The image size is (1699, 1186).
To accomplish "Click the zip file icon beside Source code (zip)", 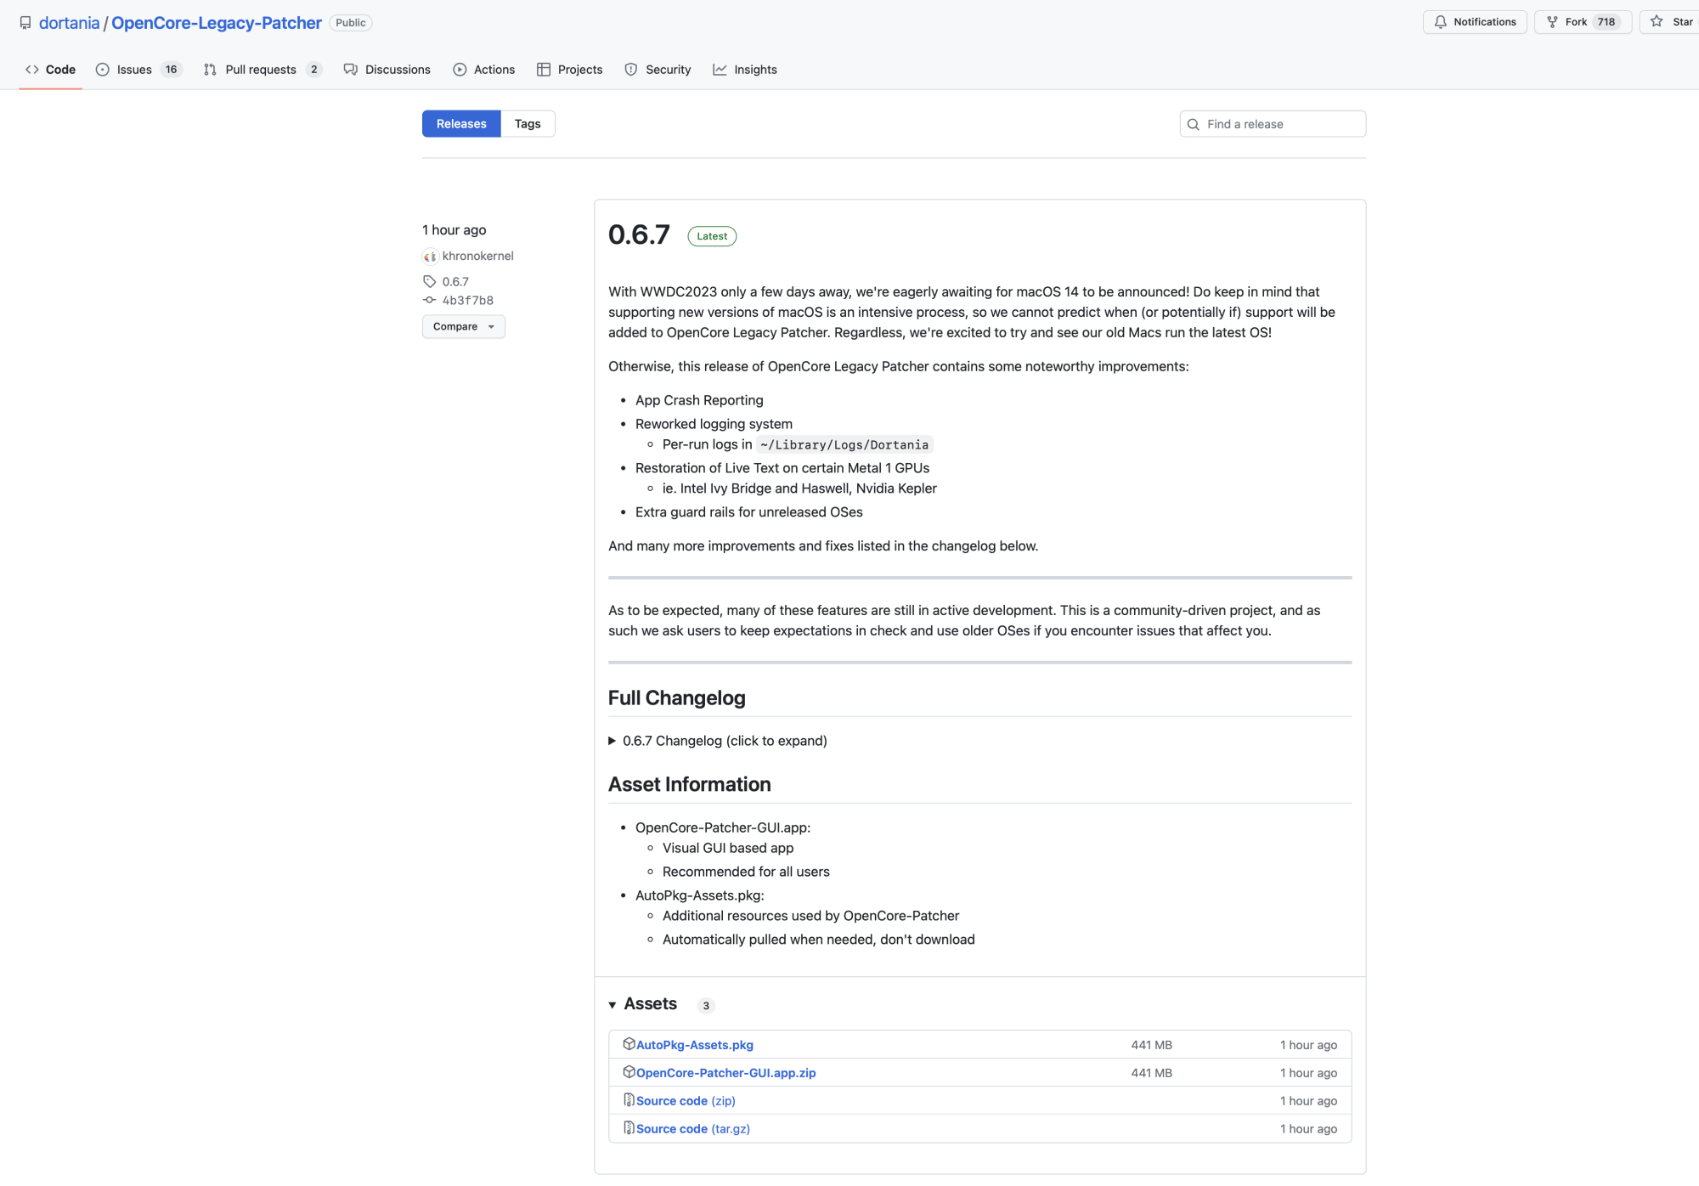I will click(x=629, y=1100).
